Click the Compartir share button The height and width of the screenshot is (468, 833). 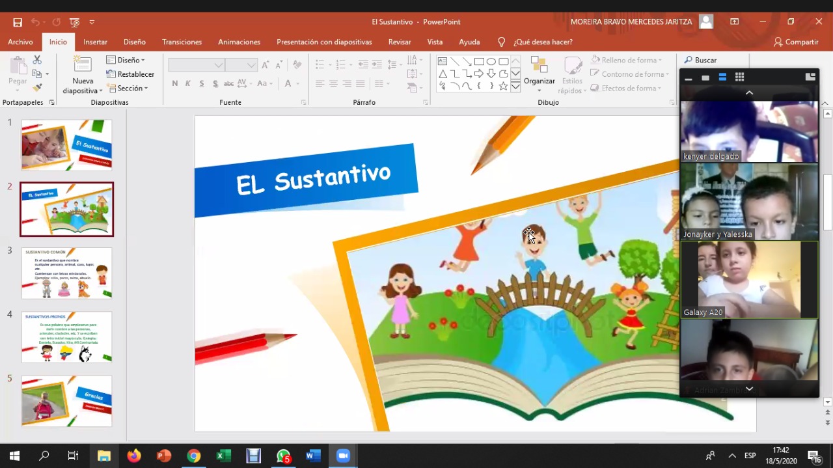coord(796,42)
